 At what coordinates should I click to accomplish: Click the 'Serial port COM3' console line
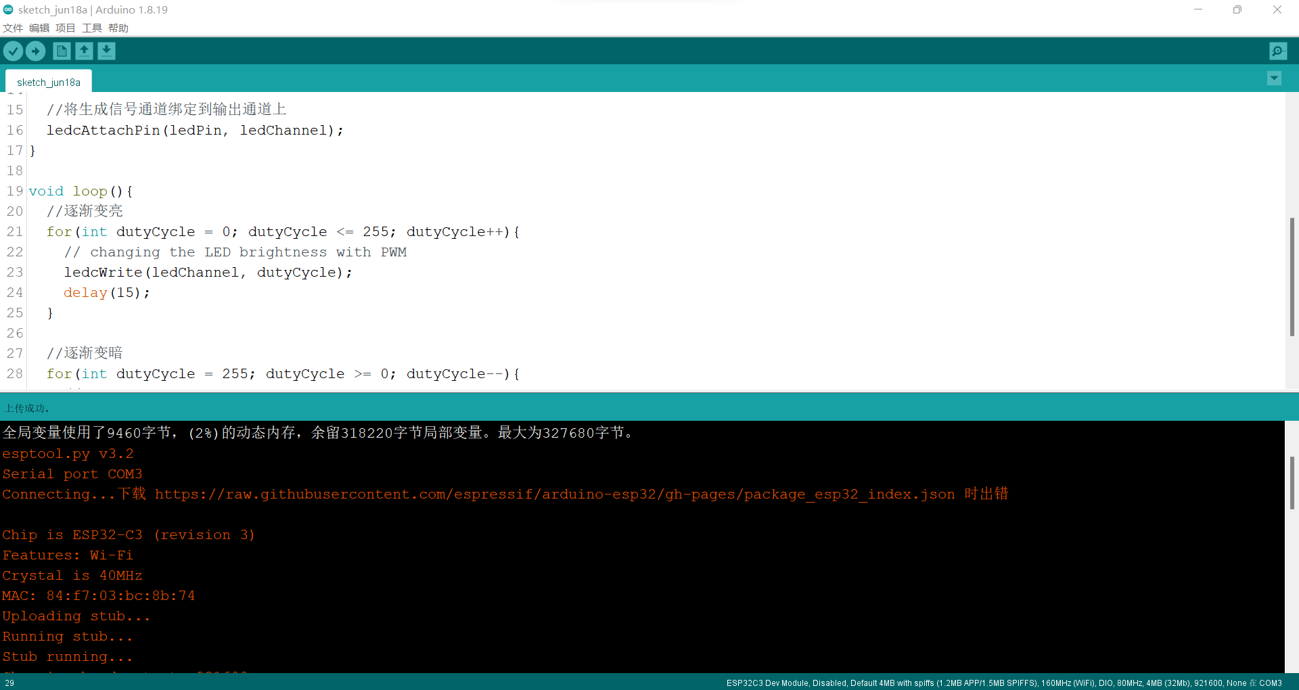tap(72, 474)
